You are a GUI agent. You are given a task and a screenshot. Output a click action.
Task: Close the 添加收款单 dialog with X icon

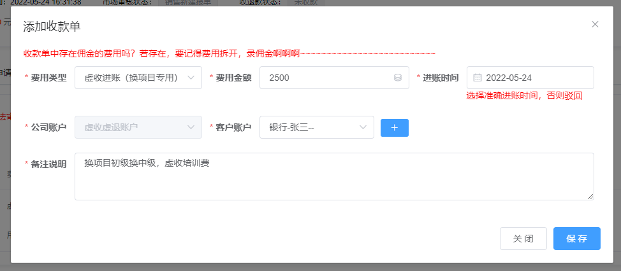595,24
